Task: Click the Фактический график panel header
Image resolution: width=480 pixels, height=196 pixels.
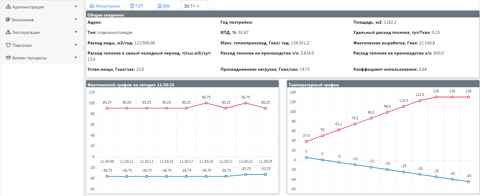Action: 182,84
